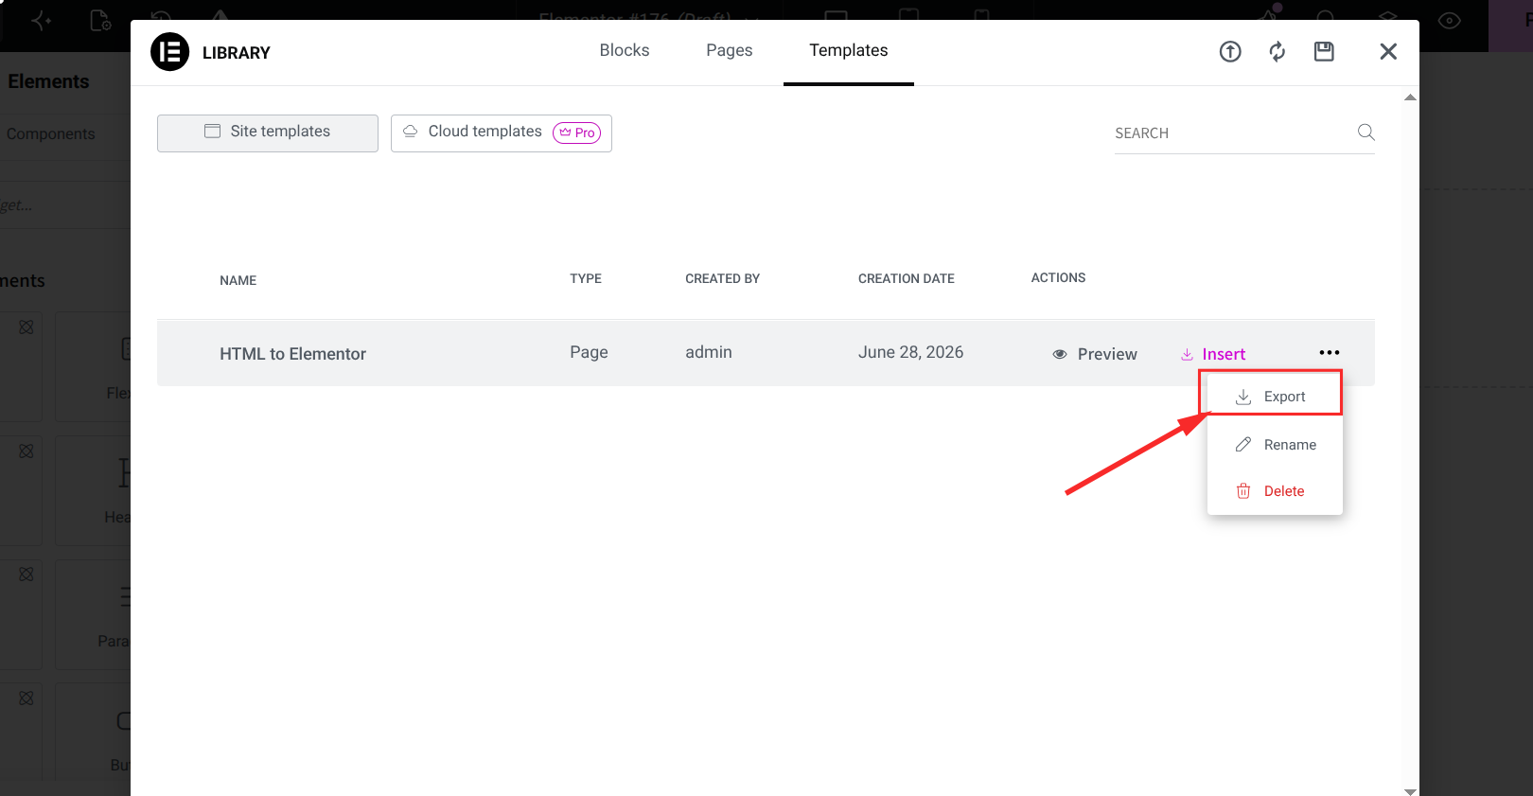Insert the HTML to Elementor template
Screen dimensions: 1533x796
1213,354
